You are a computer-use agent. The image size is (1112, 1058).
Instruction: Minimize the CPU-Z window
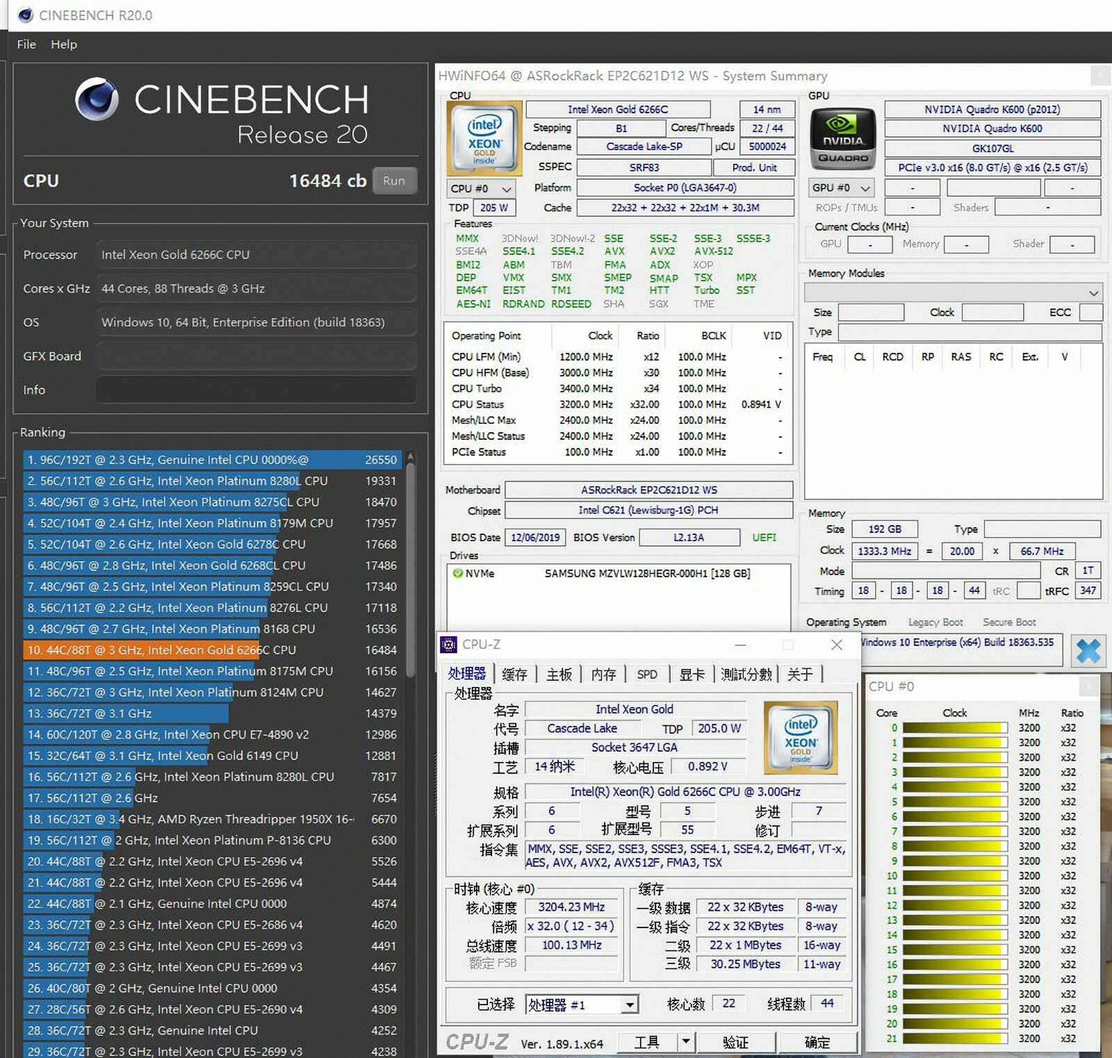(741, 645)
